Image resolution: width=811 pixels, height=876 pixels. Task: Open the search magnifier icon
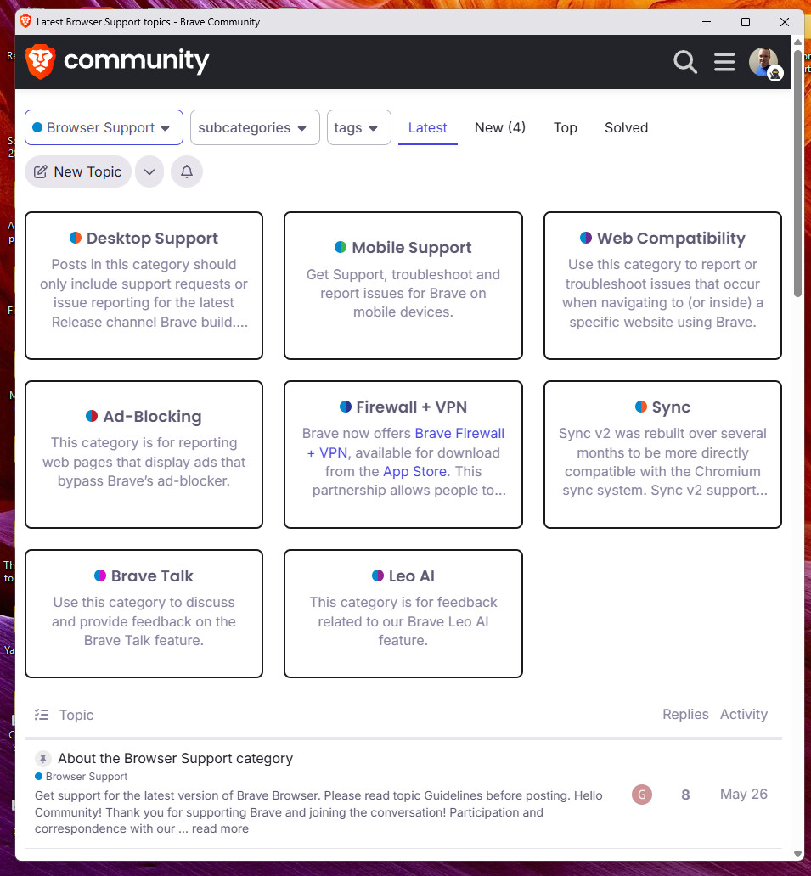[x=684, y=62]
